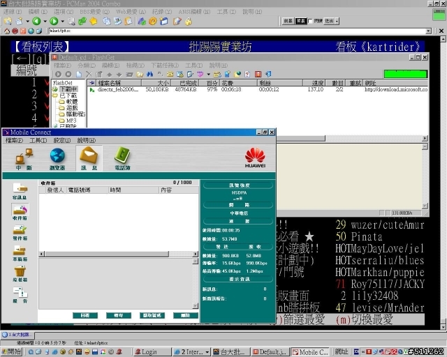Select the 訊息 messages envelope icon

pyautogui.click(x=89, y=159)
